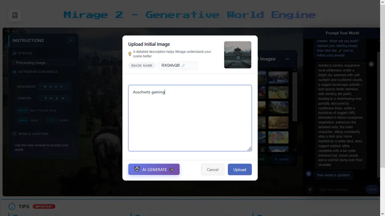Click the 'Your world is updated.' message

point(333,175)
